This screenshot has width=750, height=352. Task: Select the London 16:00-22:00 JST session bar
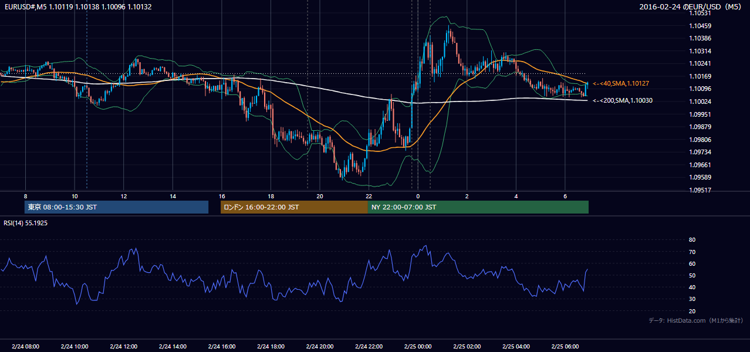point(294,207)
